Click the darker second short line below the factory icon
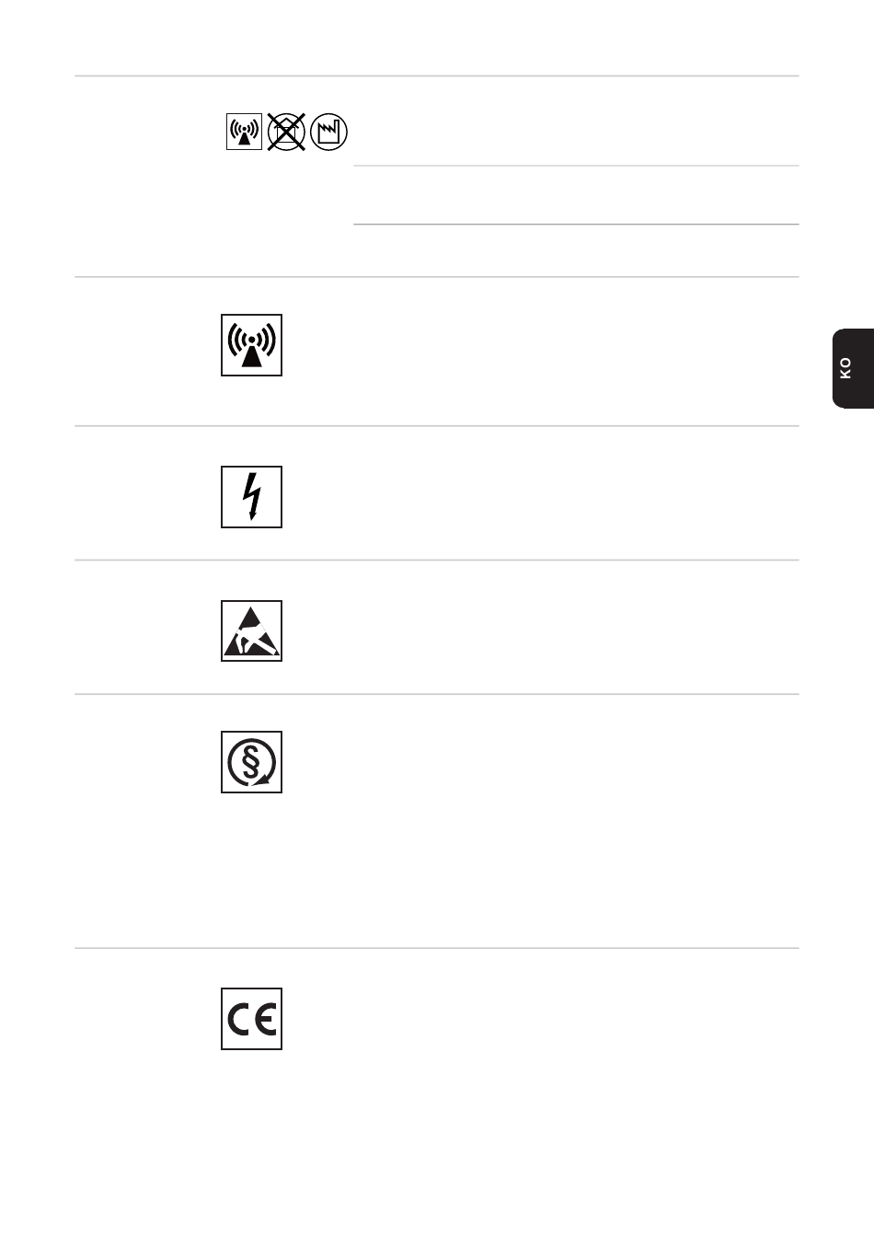This screenshot has height=1237, width=874. (x=576, y=224)
